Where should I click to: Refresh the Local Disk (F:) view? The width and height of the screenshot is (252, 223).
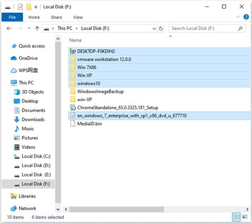click(161, 28)
